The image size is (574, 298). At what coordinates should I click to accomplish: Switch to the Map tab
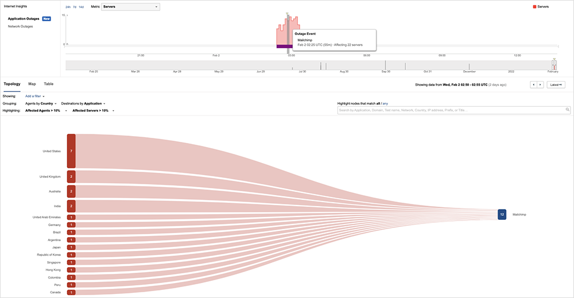(x=32, y=84)
